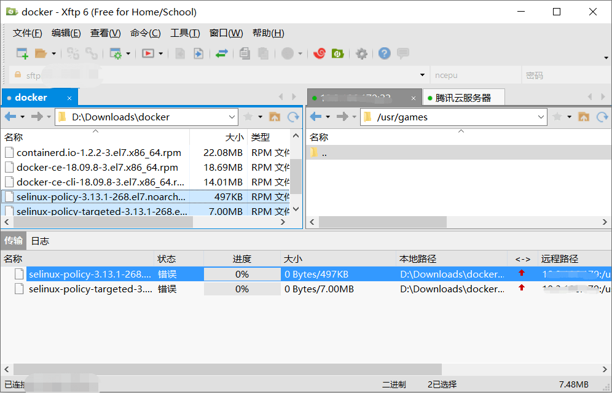Click the open folder toolbar icon

click(41, 53)
